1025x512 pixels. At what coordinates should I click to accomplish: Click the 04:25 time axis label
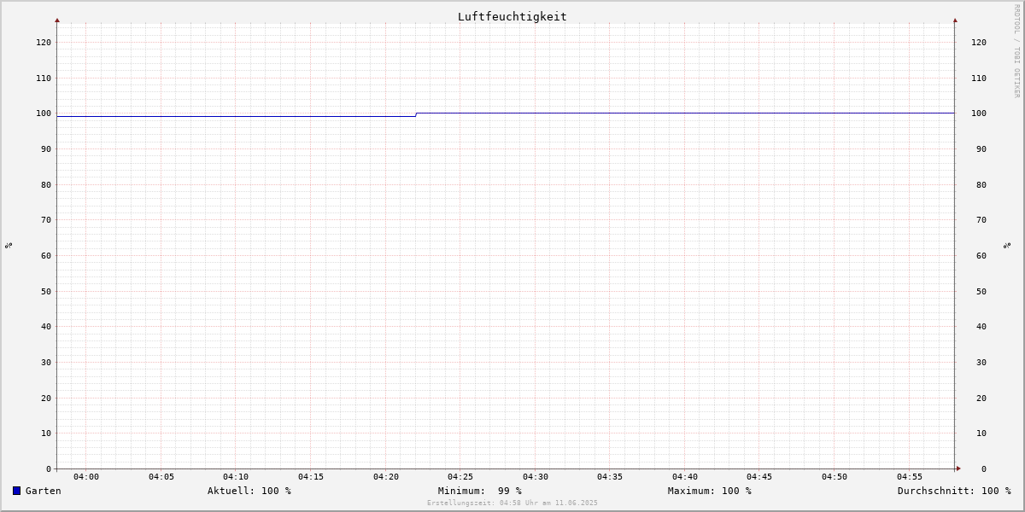(x=460, y=477)
